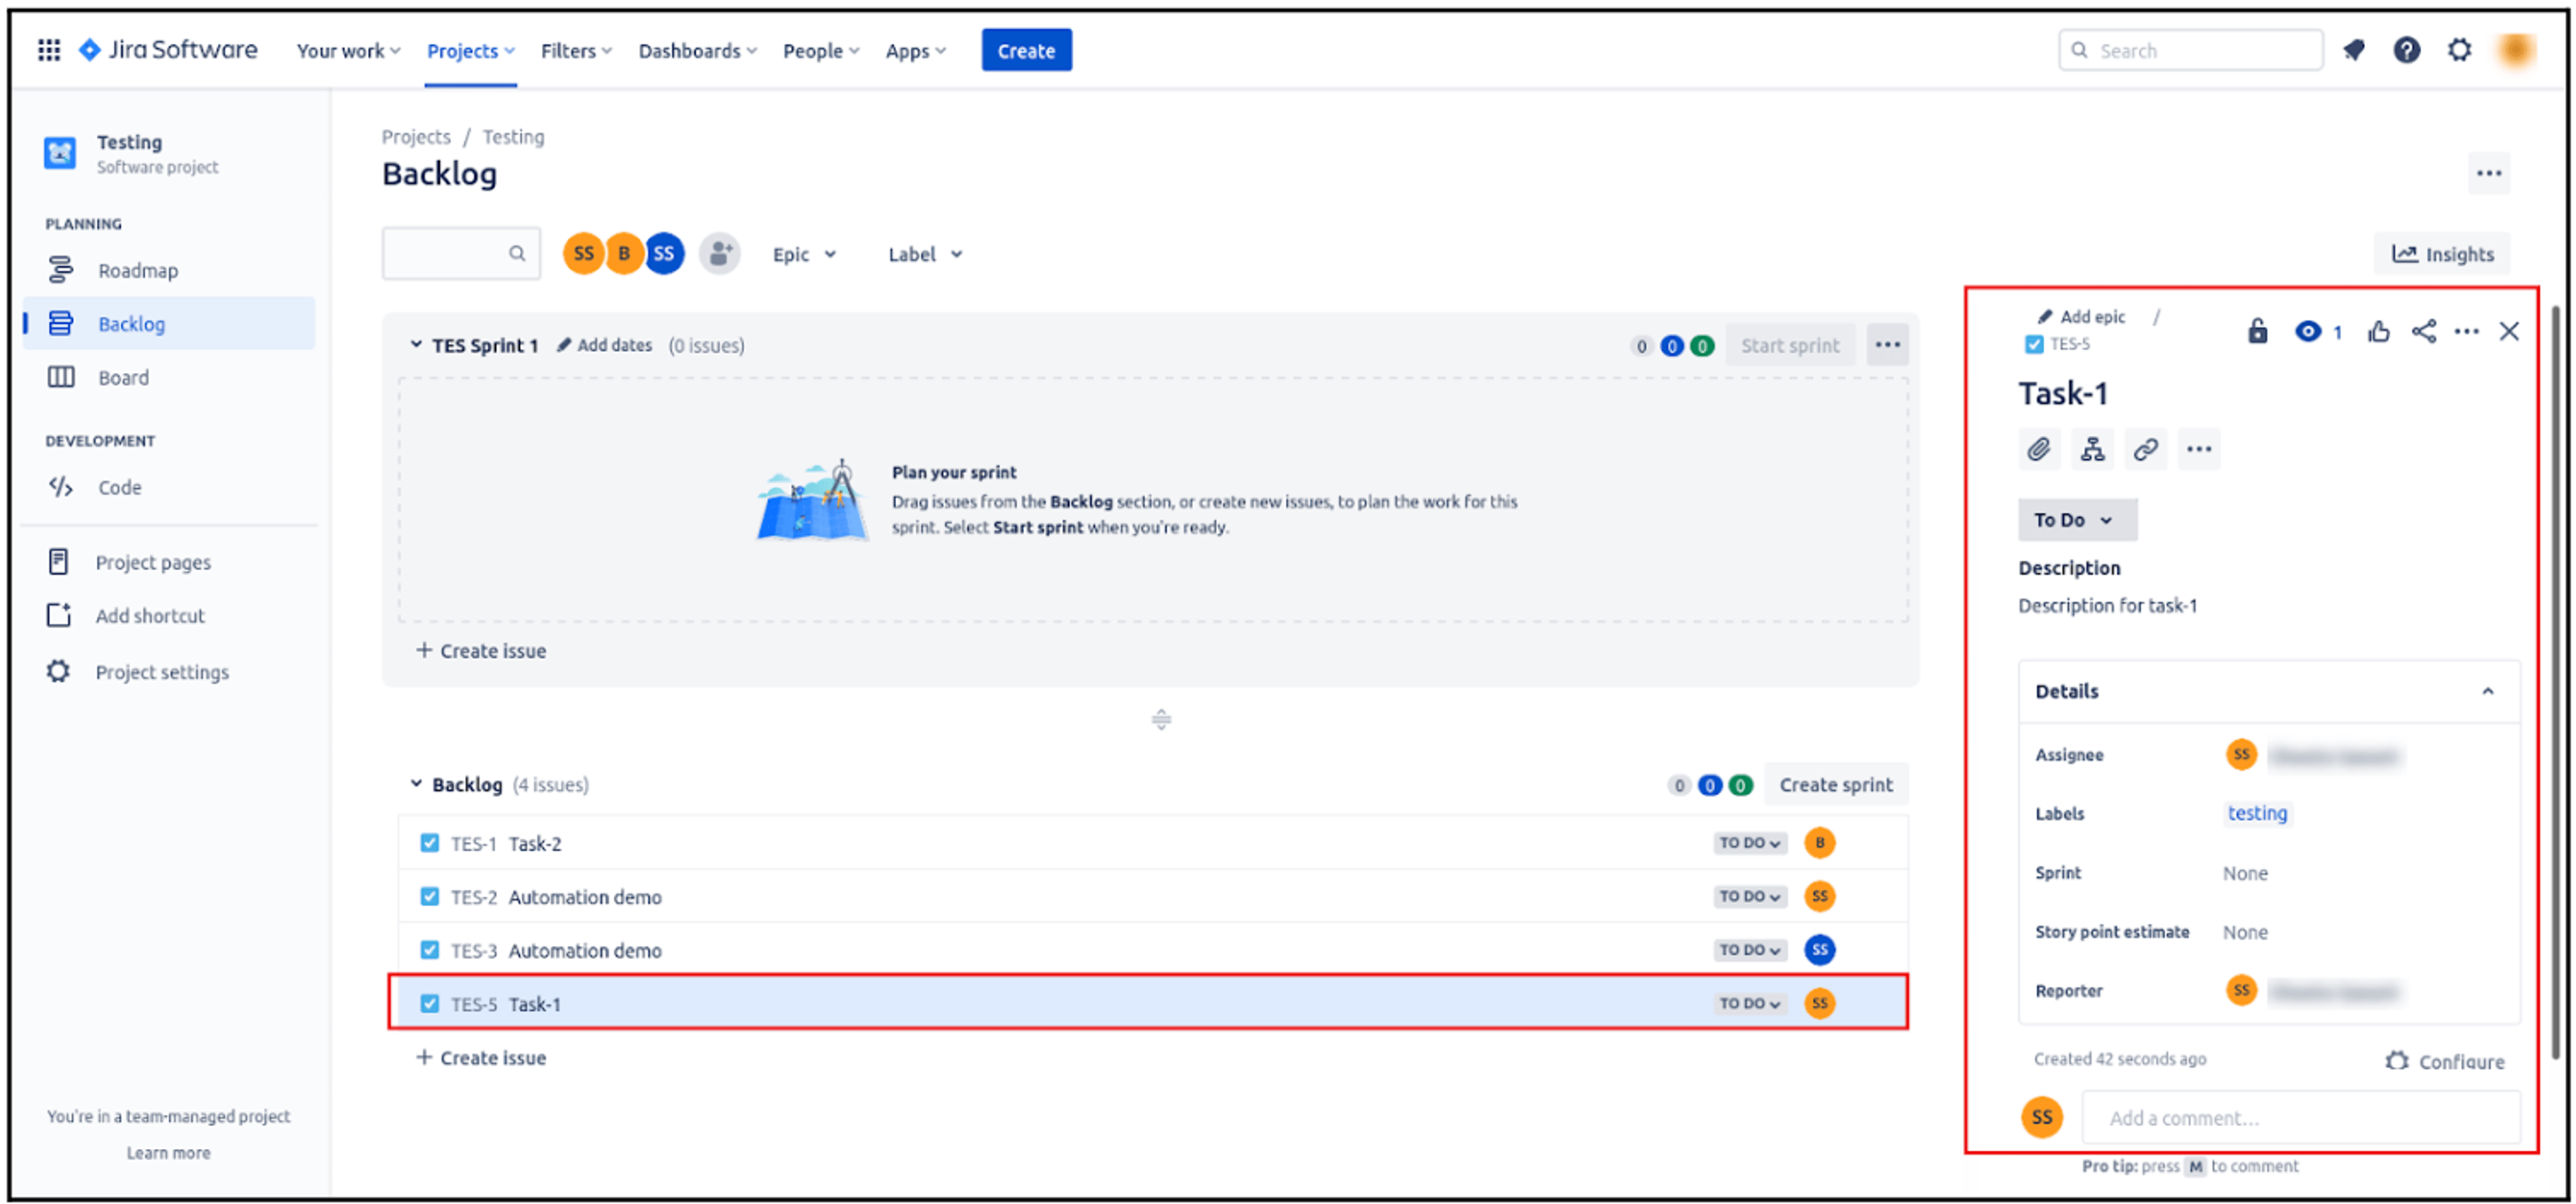The image size is (2576, 1204).
Task: Open the help question mark icon
Action: tap(2407, 50)
